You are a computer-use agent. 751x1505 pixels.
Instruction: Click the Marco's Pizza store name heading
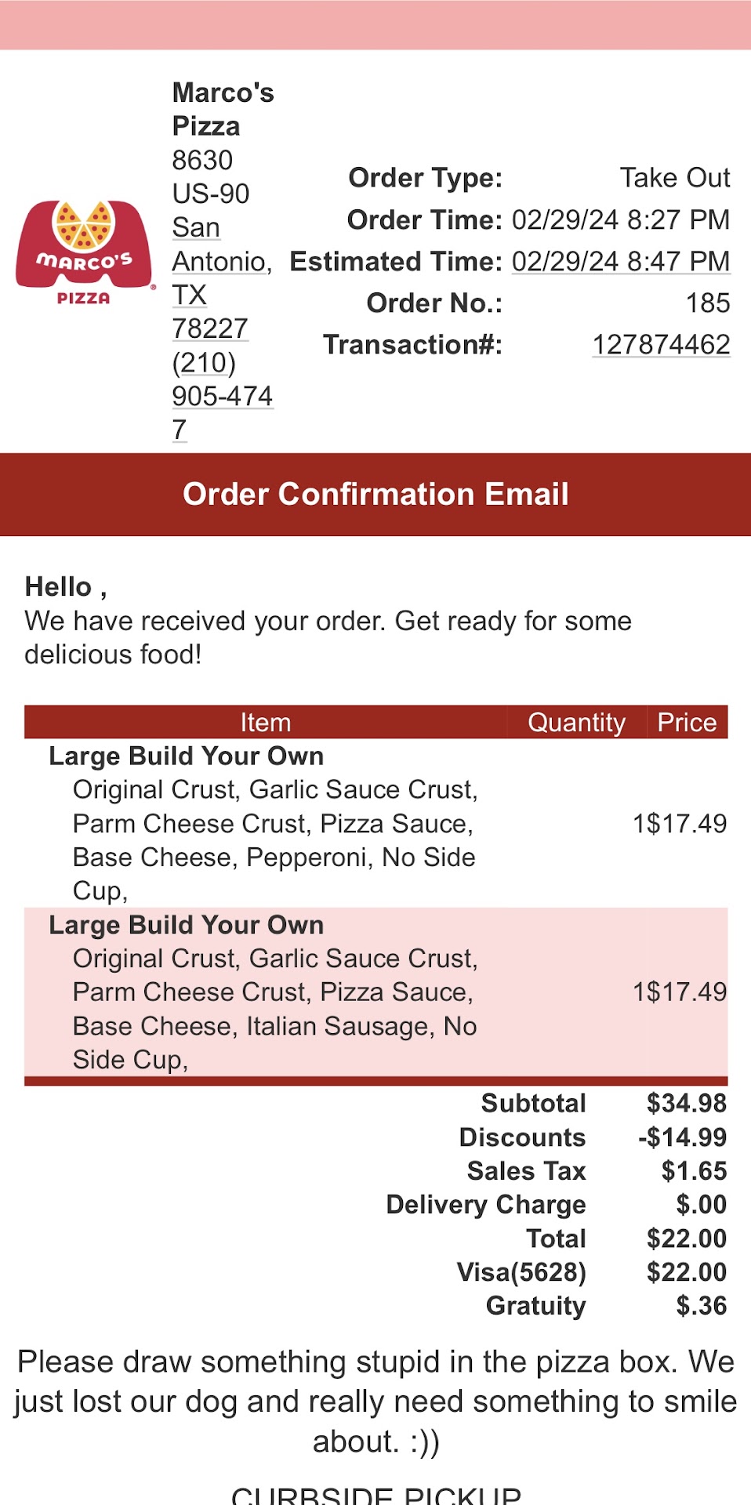click(x=222, y=109)
